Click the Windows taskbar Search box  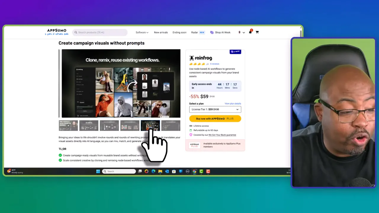(x=119, y=171)
